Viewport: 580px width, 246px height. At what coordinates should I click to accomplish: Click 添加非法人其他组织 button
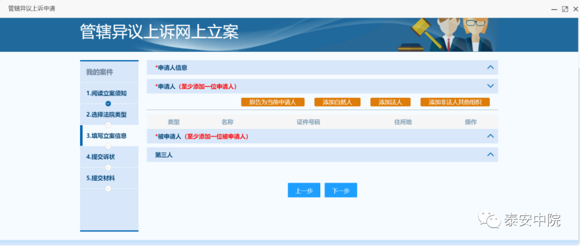(x=455, y=102)
